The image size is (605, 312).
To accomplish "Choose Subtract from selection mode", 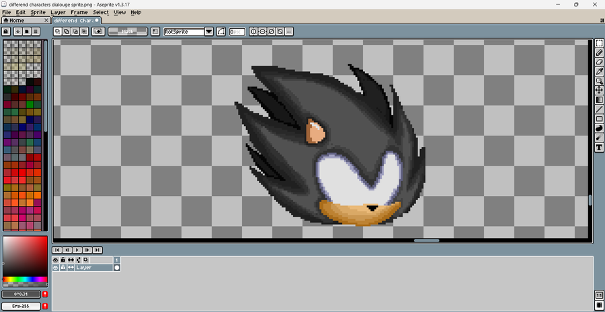I will [x=75, y=32].
